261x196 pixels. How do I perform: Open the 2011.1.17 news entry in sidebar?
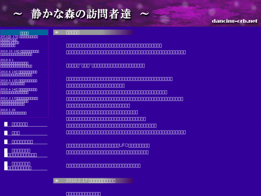coord(19,41)
